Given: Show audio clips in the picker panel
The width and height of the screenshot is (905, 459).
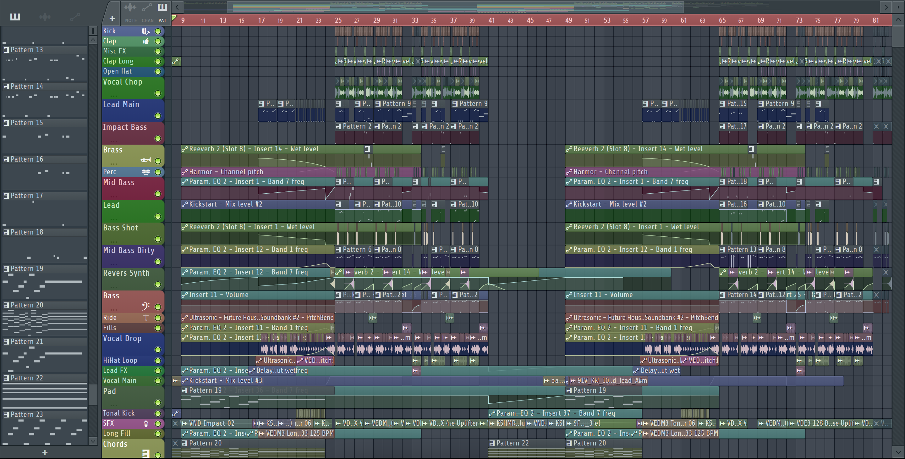Looking at the screenshot, I should 45,17.
